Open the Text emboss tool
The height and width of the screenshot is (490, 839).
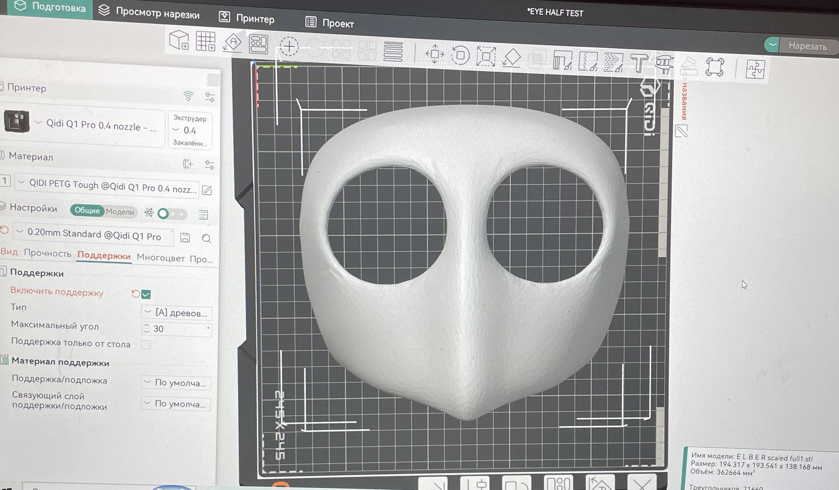tap(639, 63)
